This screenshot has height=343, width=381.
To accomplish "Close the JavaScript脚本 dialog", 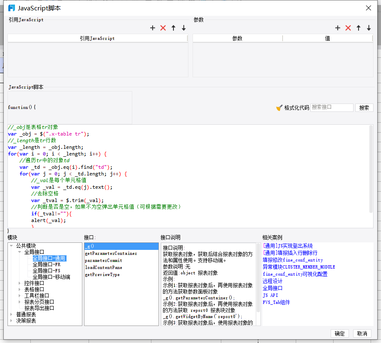I will pyautogui.click(x=369, y=8).
